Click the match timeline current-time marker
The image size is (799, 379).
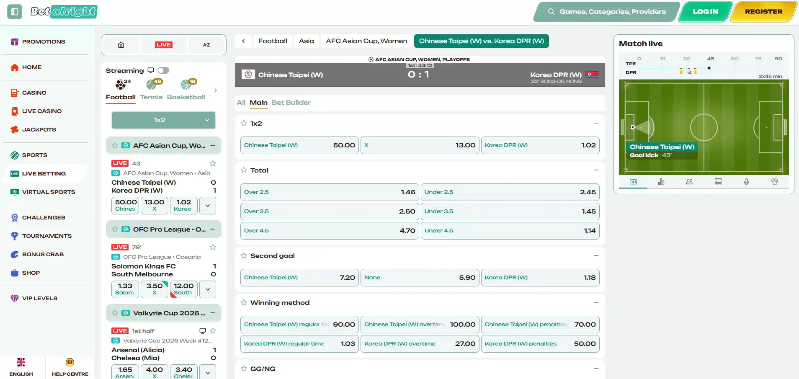click(709, 68)
